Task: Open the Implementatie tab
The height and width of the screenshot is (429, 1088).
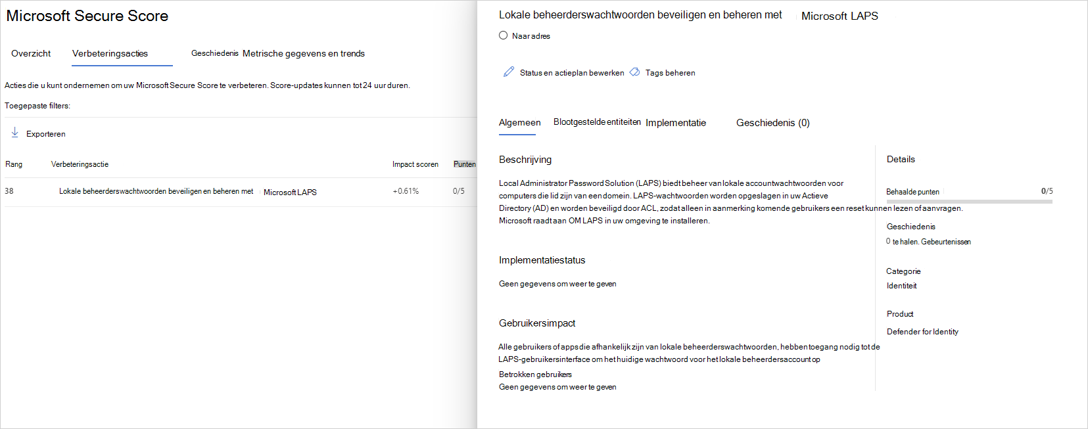Action: 676,123
